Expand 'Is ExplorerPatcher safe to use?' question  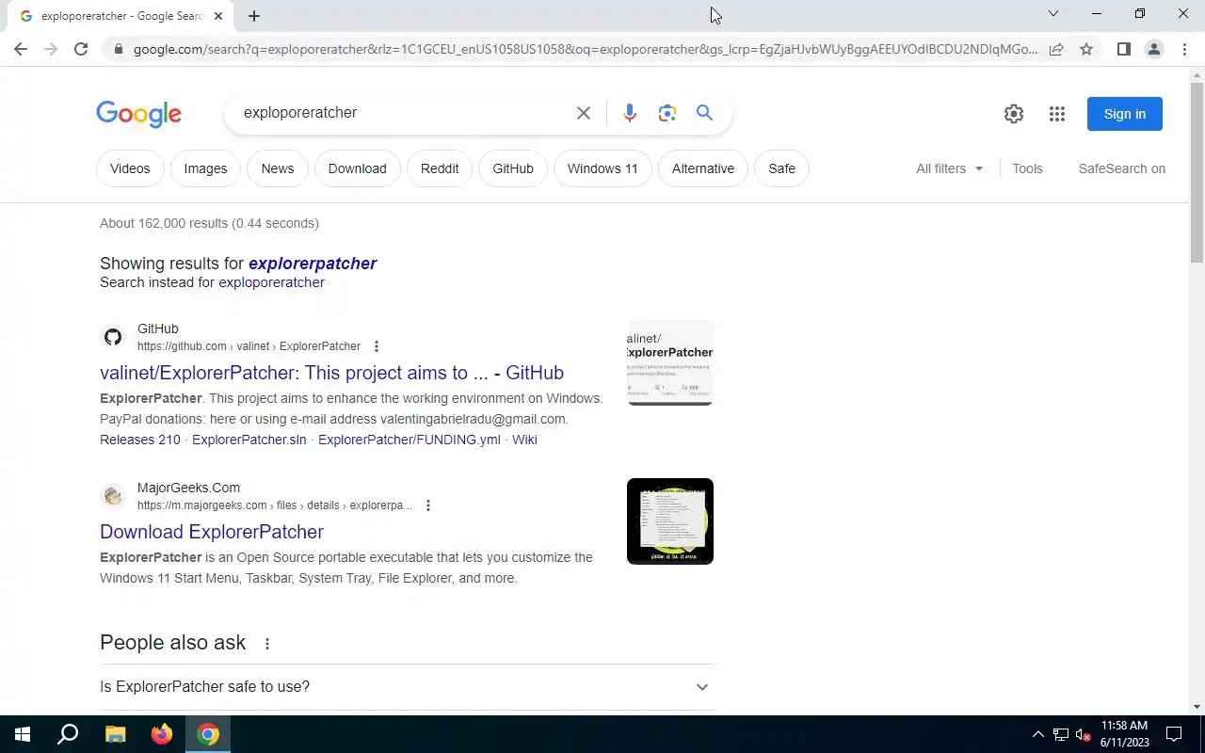click(x=407, y=687)
